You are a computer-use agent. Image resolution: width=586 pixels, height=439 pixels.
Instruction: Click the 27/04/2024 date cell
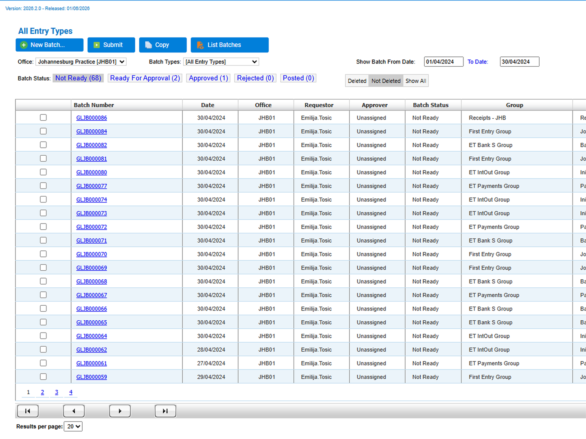211,363
